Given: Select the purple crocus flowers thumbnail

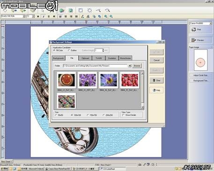Looking at the screenshot, I should click(88, 80).
